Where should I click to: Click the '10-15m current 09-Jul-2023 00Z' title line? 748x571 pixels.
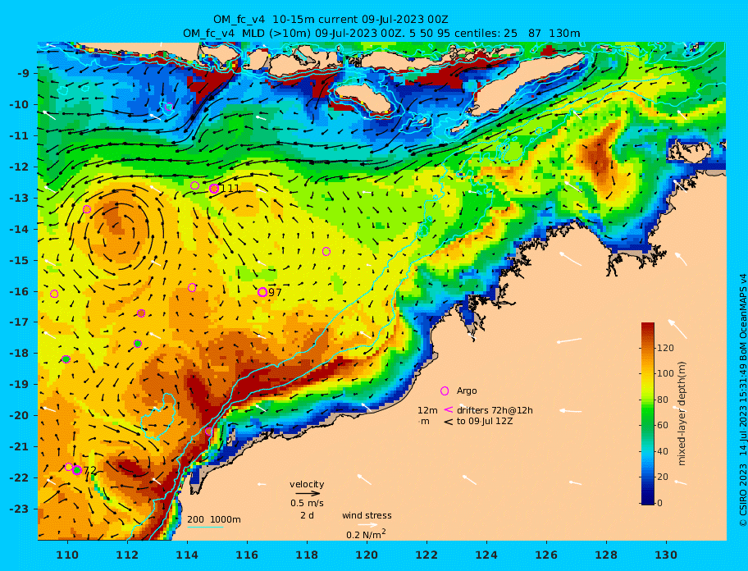[331, 20]
